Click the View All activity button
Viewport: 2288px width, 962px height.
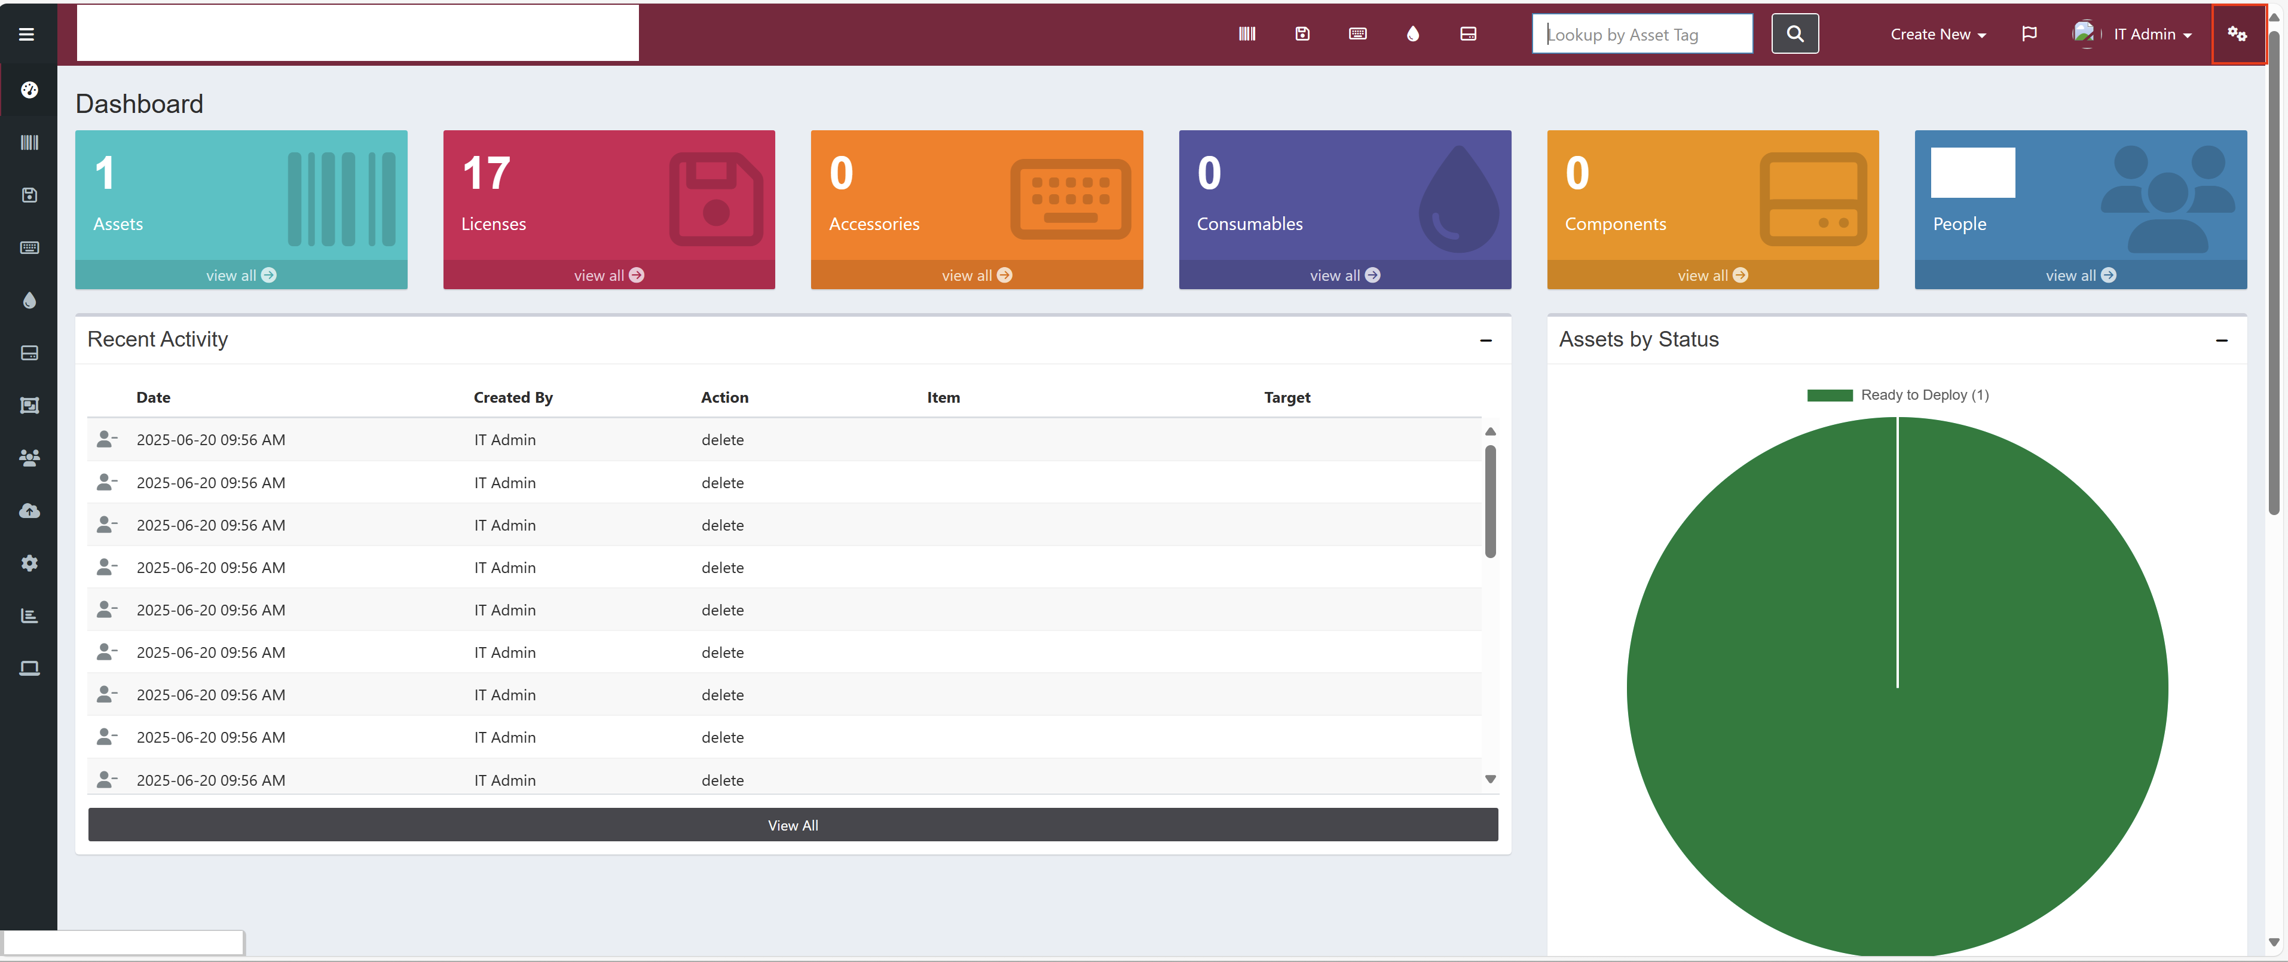tap(793, 825)
